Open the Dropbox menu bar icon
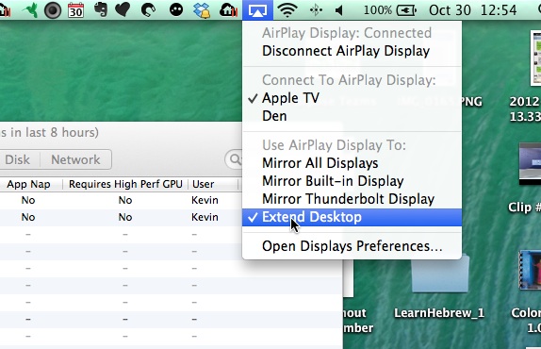 (202, 10)
